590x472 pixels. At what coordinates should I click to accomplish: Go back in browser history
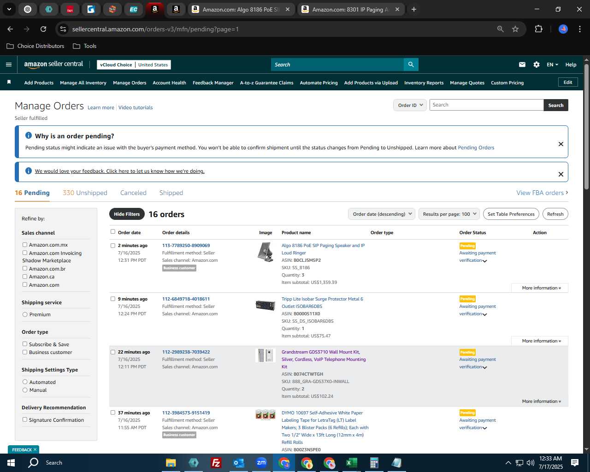10,29
